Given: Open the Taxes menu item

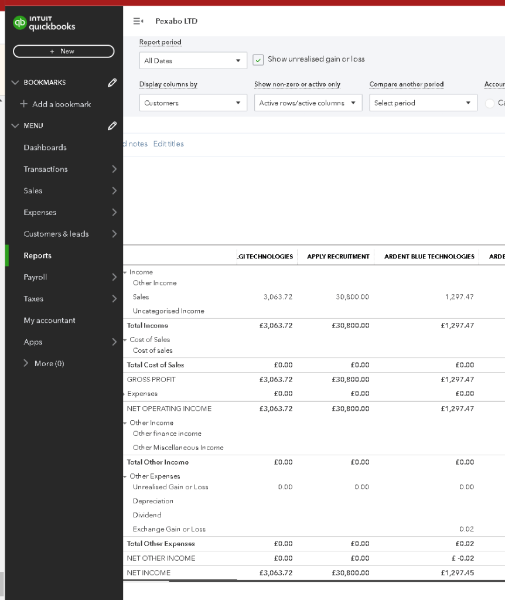Looking at the screenshot, I should [x=33, y=299].
